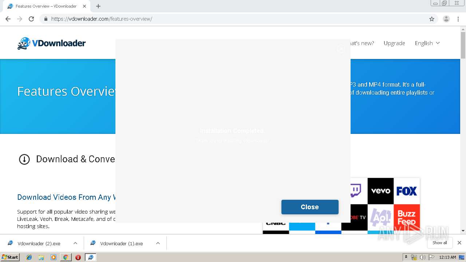This screenshot has width=466, height=262.
Task: Click the Download & Convert circle icon
Action: (x=24, y=159)
